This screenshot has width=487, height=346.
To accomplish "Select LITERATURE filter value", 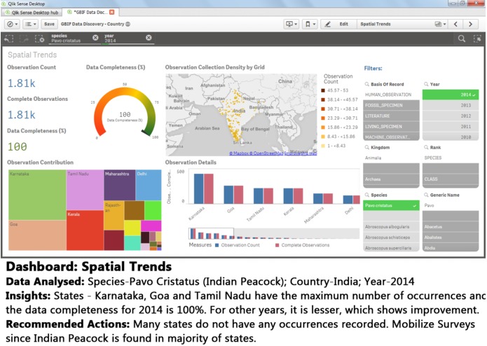I will 391,116.
